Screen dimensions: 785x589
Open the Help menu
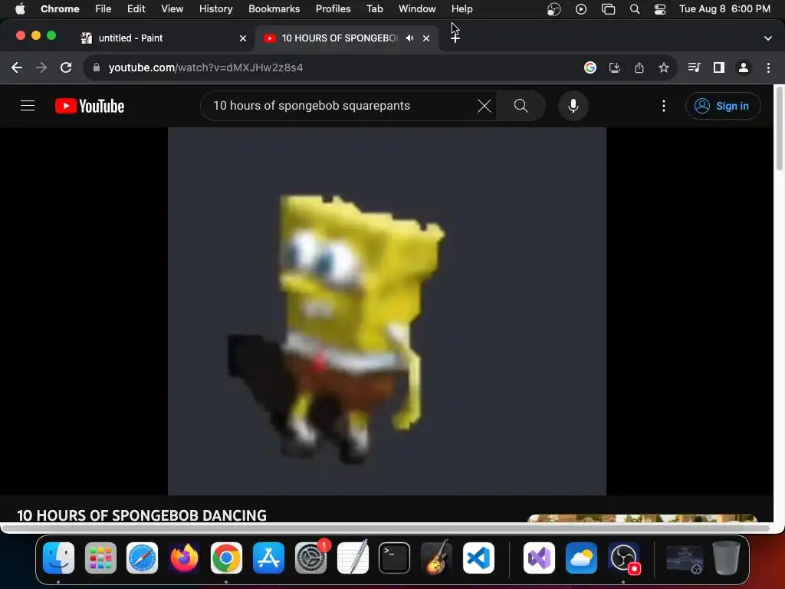461,9
